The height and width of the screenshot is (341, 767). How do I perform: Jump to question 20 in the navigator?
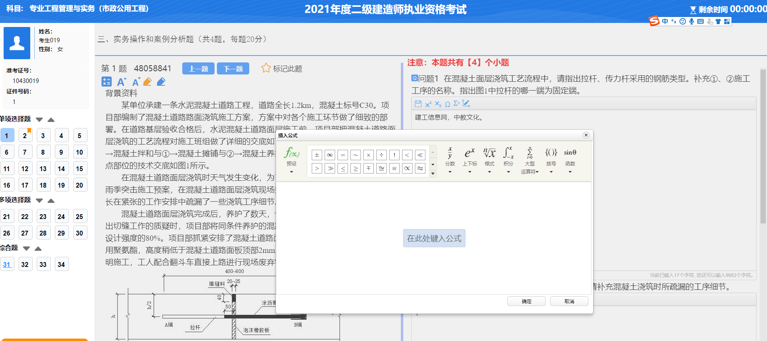click(79, 185)
